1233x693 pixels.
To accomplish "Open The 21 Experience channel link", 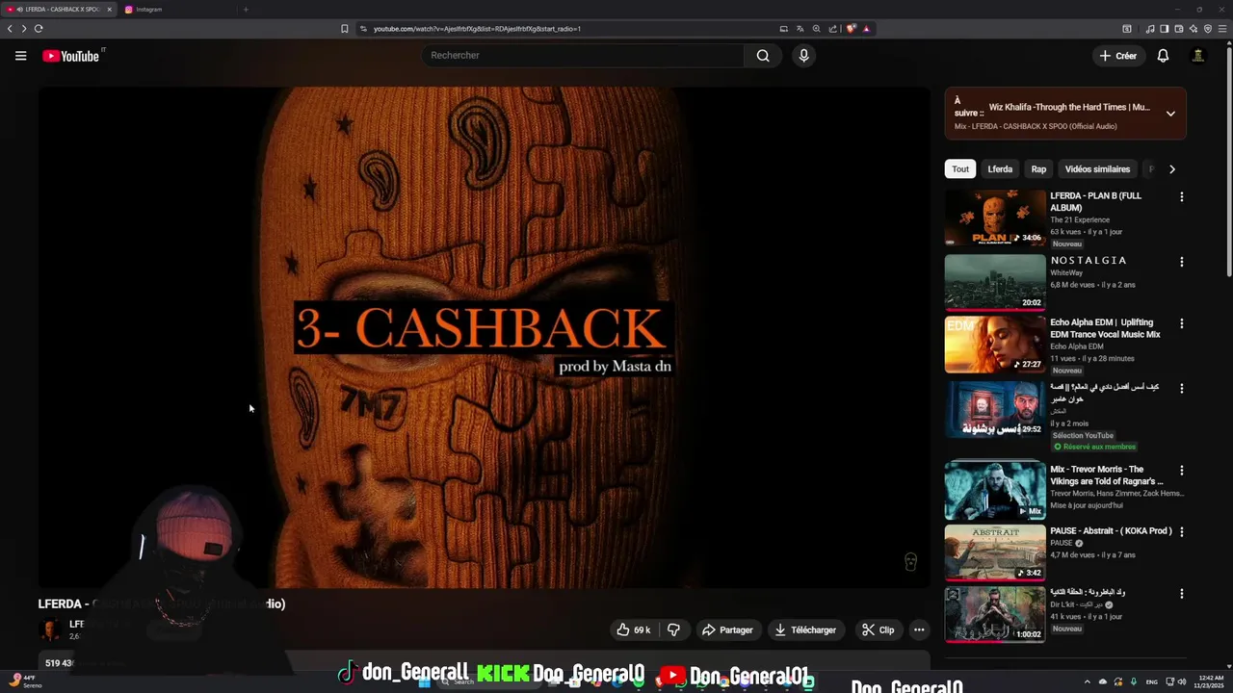I will pos(1080,219).
